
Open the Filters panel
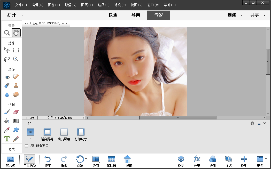click(x=213, y=161)
